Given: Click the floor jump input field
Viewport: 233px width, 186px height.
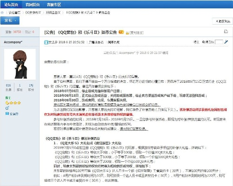Looking at the screenshot, I should [x=219, y=42].
